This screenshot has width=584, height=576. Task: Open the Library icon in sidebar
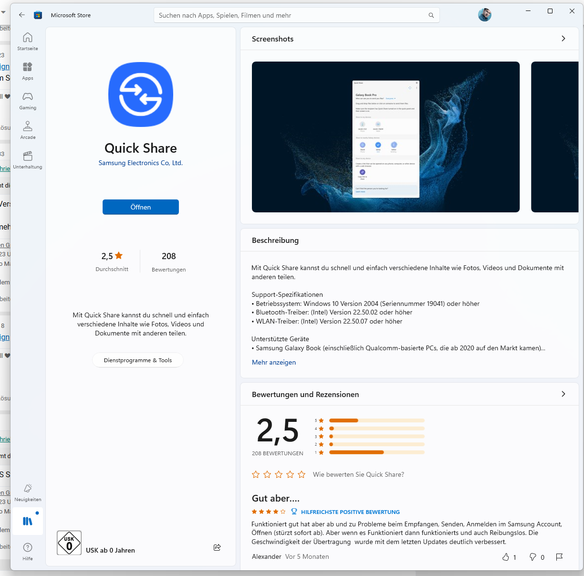click(x=28, y=521)
